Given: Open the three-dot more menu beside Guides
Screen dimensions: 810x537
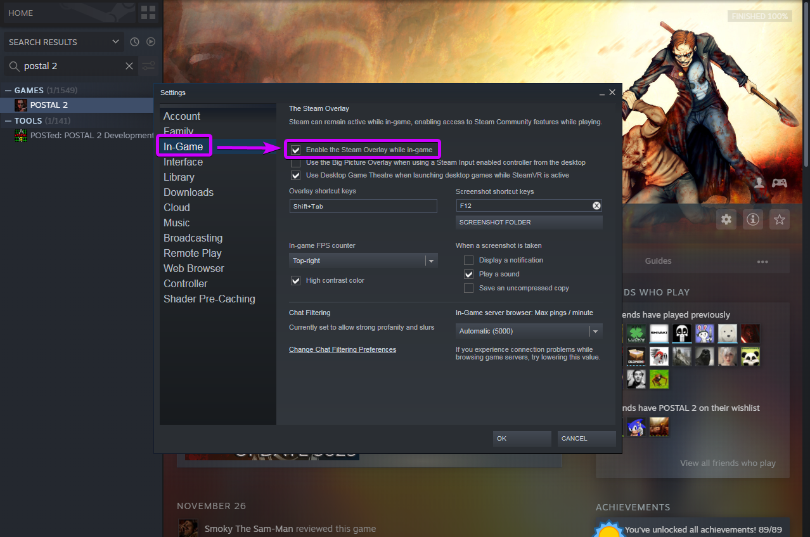Looking at the screenshot, I should tap(762, 261).
